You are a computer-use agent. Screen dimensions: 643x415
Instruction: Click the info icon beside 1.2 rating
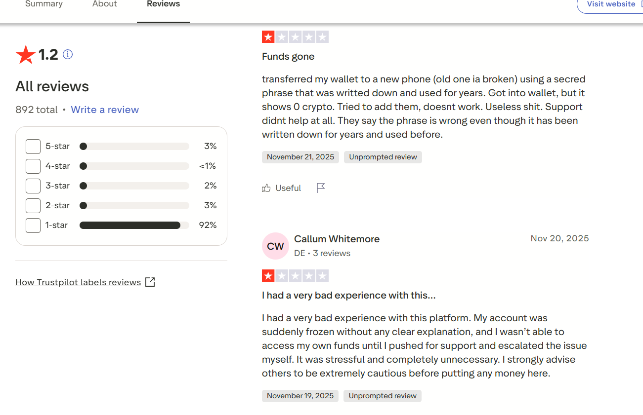point(68,54)
